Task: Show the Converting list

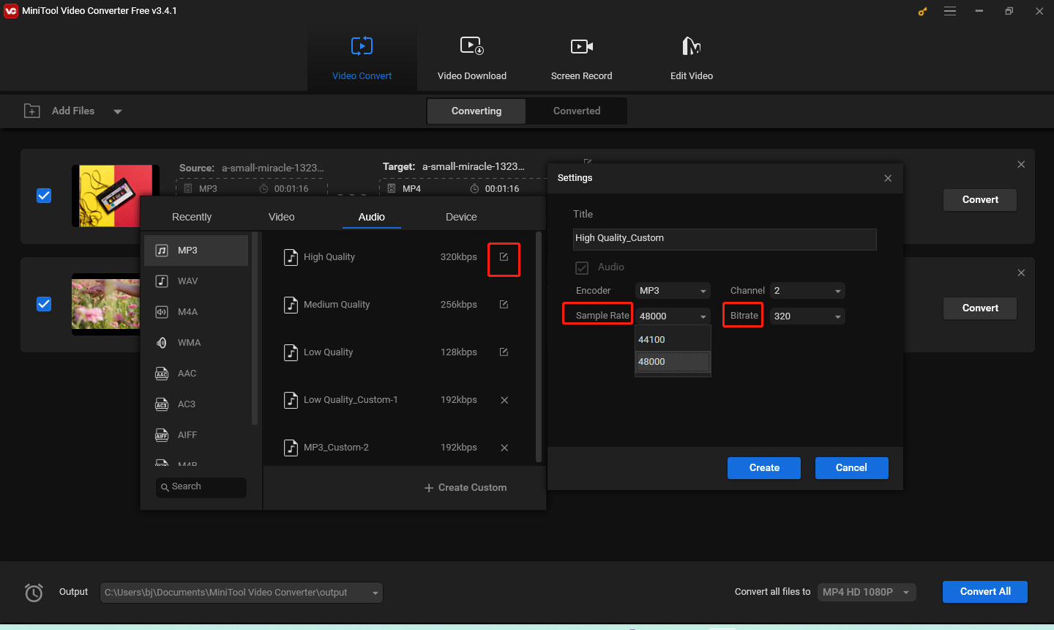Action: [476, 111]
